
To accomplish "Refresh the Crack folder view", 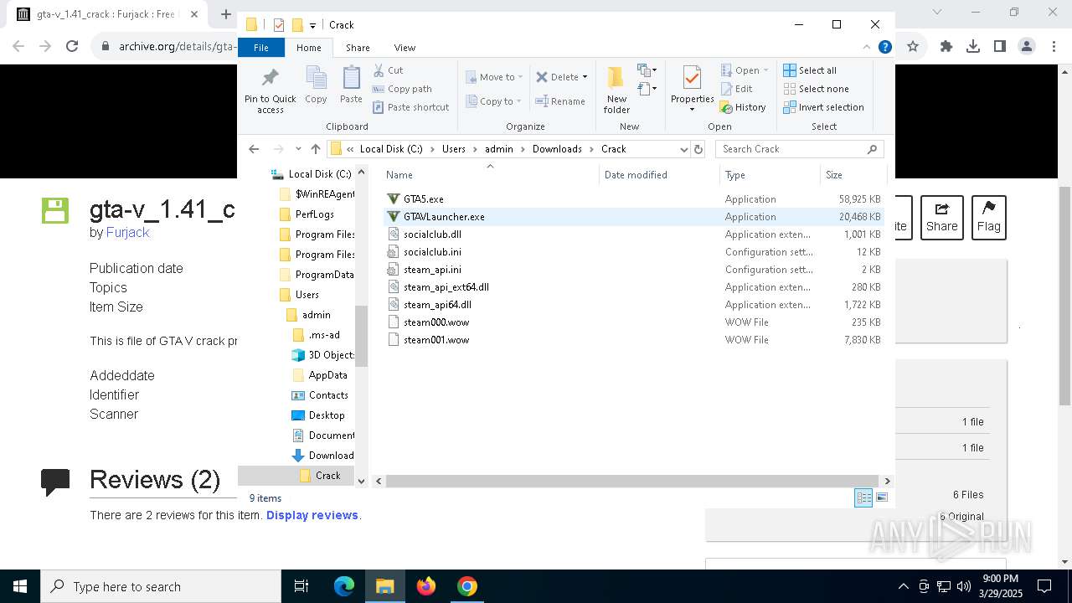I will tap(698, 149).
